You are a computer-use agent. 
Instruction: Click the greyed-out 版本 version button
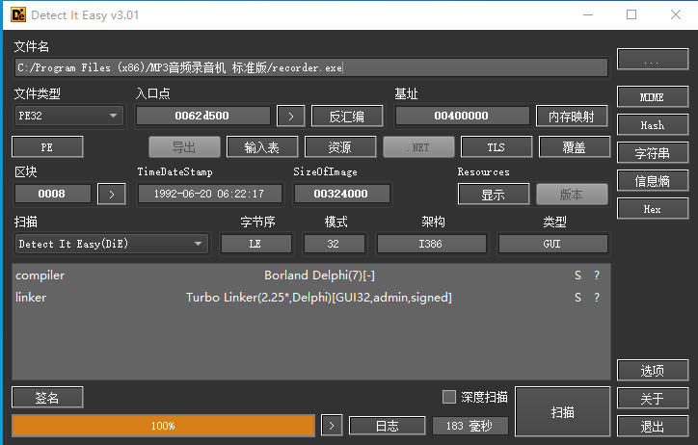(x=572, y=195)
